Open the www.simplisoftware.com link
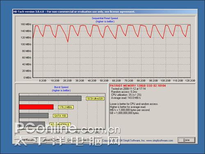 [159, 140]
